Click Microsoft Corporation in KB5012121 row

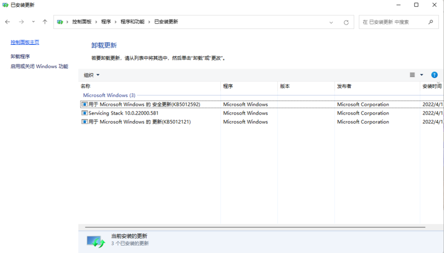pos(363,122)
